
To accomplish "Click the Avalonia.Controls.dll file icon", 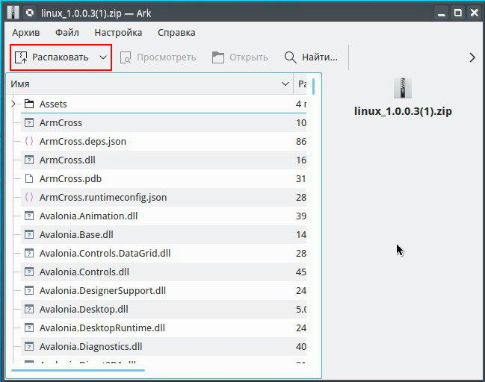I will [29, 272].
